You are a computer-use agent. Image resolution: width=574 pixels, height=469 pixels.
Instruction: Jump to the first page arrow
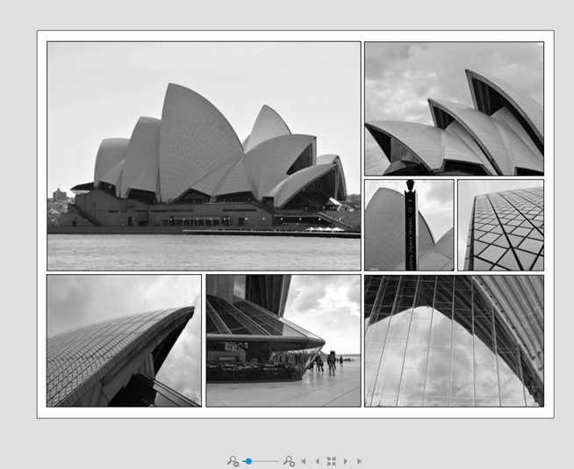(304, 461)
